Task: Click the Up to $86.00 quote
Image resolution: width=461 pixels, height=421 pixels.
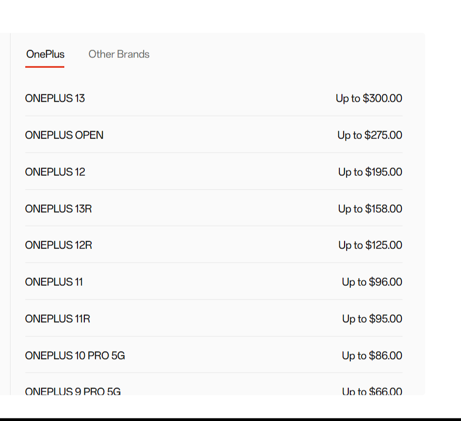Action: tap(372, 356)
